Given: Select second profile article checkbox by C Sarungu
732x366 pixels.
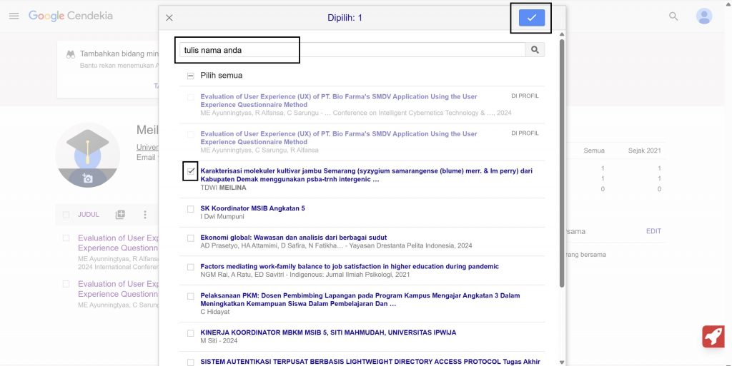Looking at the screenshot, I should coord(66,284).
